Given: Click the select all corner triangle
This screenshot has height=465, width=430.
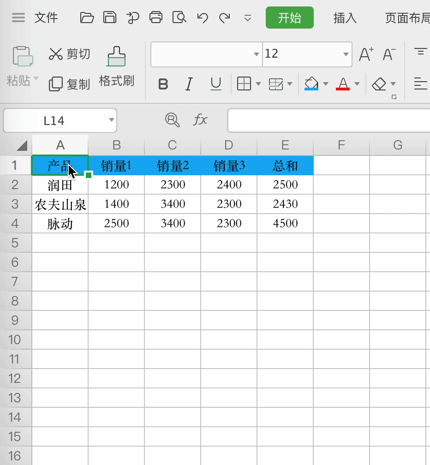Looking at the screenshot, I should coord(22,145).
